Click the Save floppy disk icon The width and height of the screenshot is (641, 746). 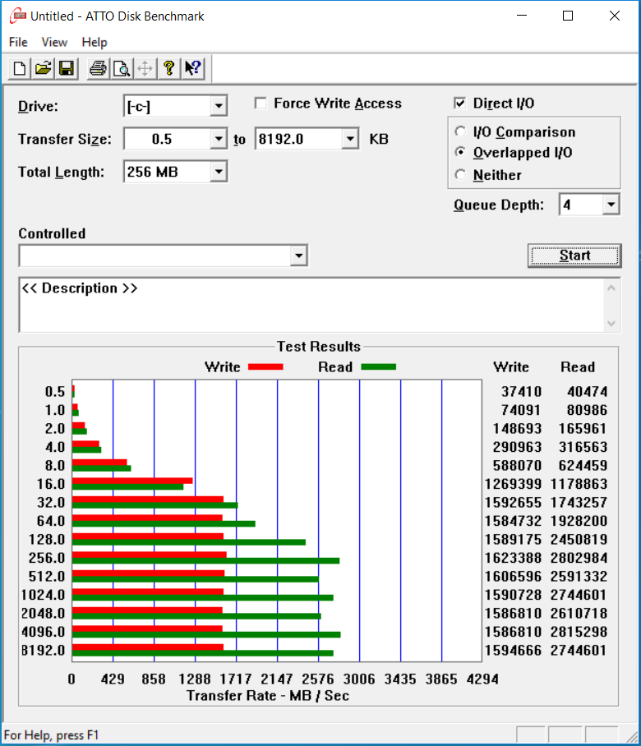[x=67, y=68]
